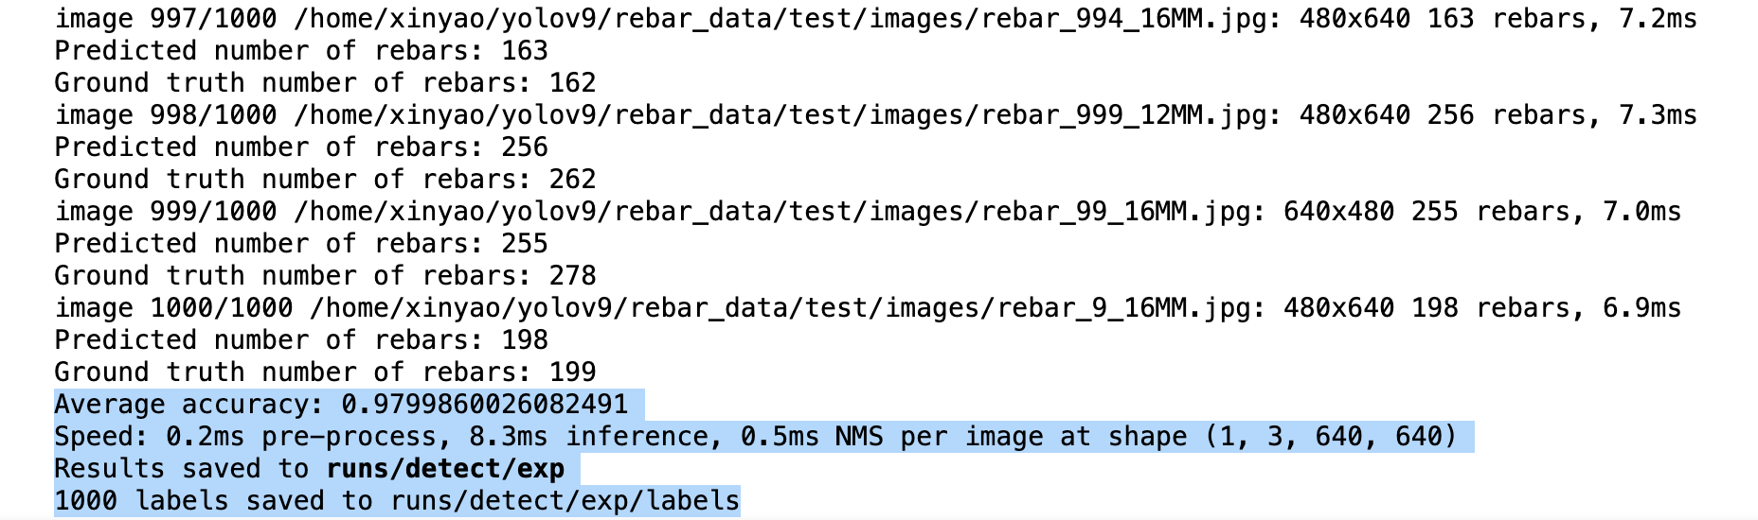Click 'Ground truth number of rebars: 162' line

325,83
